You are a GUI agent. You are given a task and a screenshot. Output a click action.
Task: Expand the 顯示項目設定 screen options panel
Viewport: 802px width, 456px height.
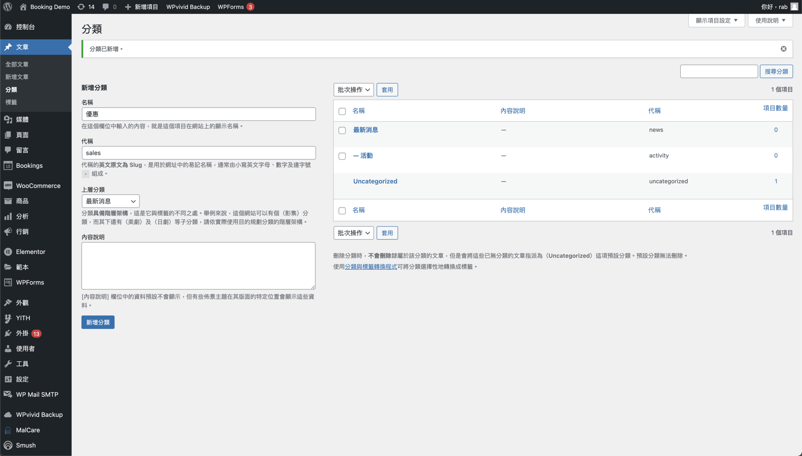pos(716,20)
